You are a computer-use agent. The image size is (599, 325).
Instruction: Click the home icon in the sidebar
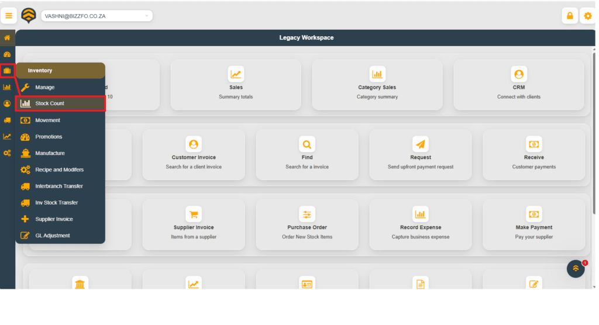pos(7,38)
